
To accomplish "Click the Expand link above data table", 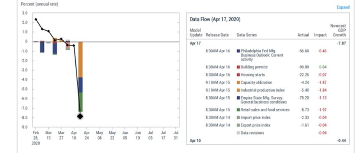I will (343, 7).
